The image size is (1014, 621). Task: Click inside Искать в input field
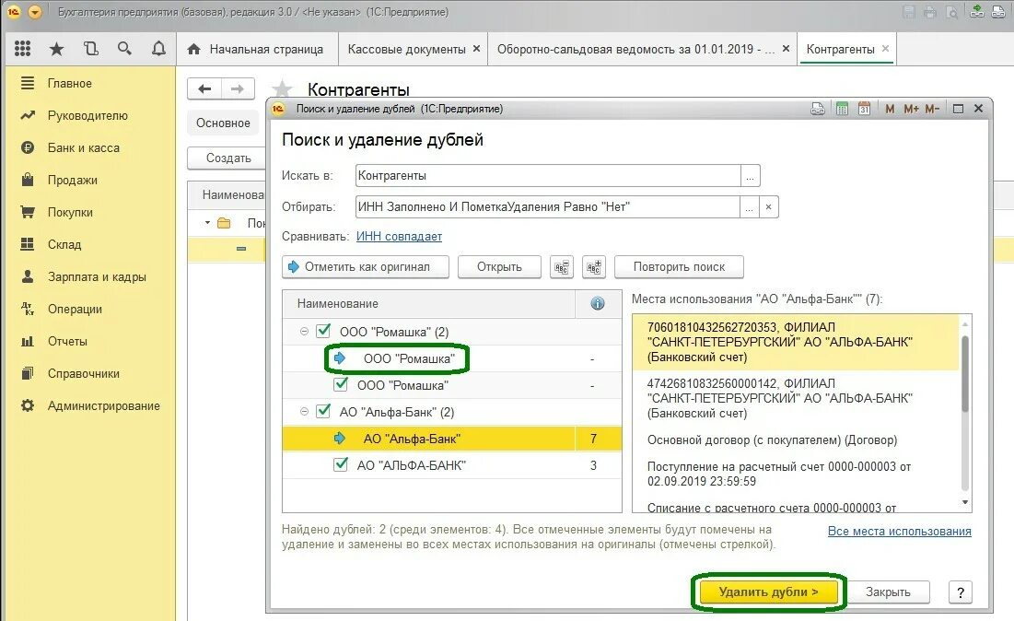click(548, 175)
